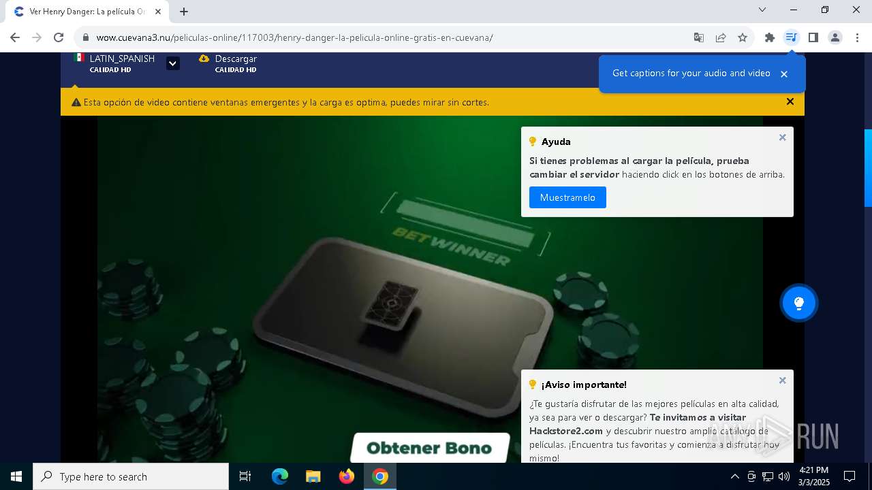Switch to Chrome in taskbar
The image size is (872, 490).
point(380,476)
